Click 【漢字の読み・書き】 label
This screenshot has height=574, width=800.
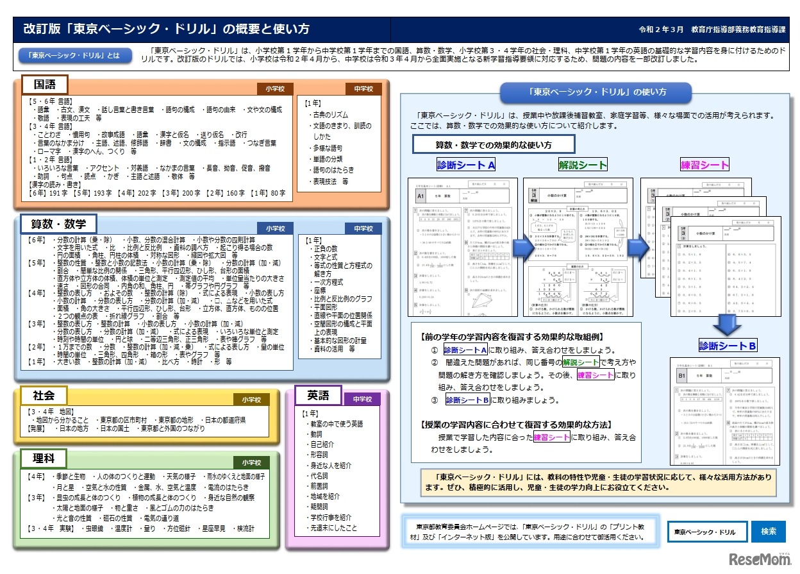click(53, 184)
